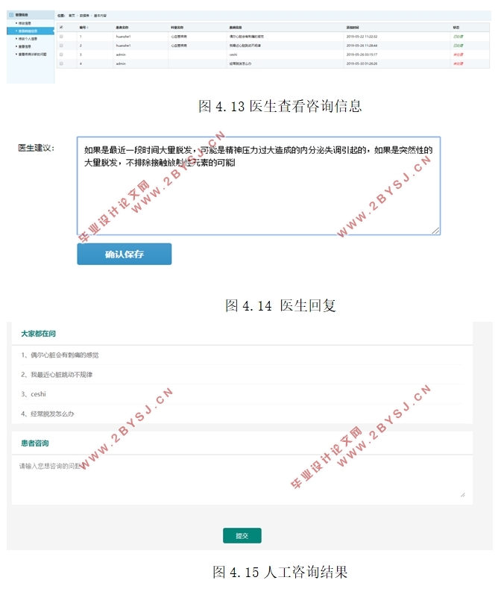This screenshot has width=501, height=595.
Task: Click the sidebar header icon beside 管理信息
Action: click(x=11, y=15)
